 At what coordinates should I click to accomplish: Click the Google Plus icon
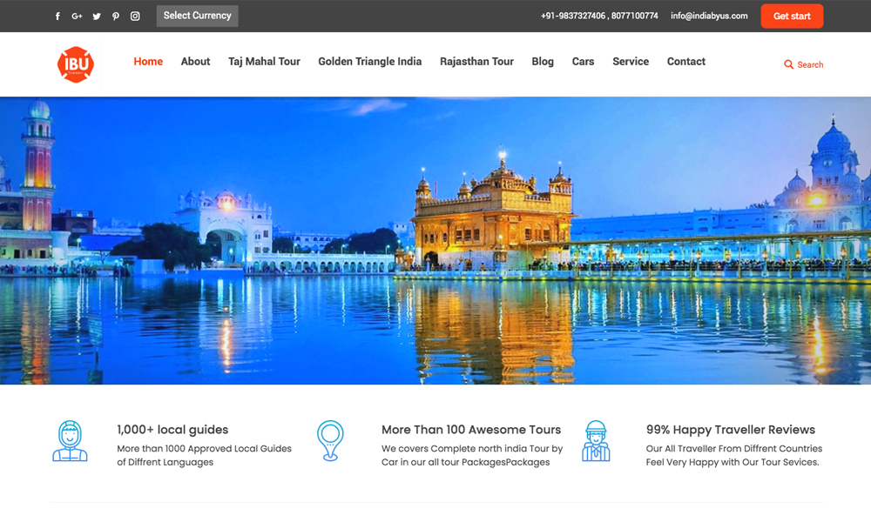[x=77, y=17]
